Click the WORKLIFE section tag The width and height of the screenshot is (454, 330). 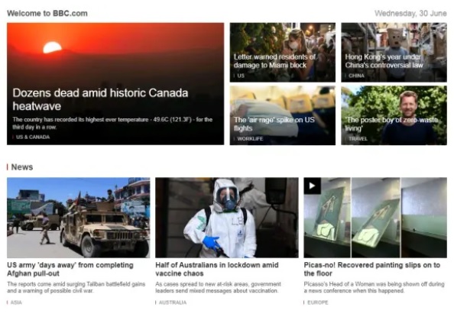pyautogui.click(x=250, y=139)
